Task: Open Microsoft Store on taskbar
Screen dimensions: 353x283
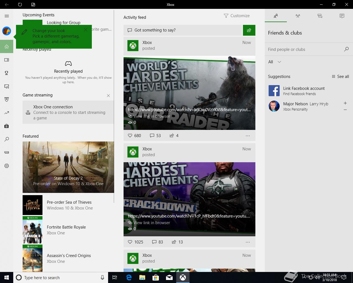Action: point(156,277)
